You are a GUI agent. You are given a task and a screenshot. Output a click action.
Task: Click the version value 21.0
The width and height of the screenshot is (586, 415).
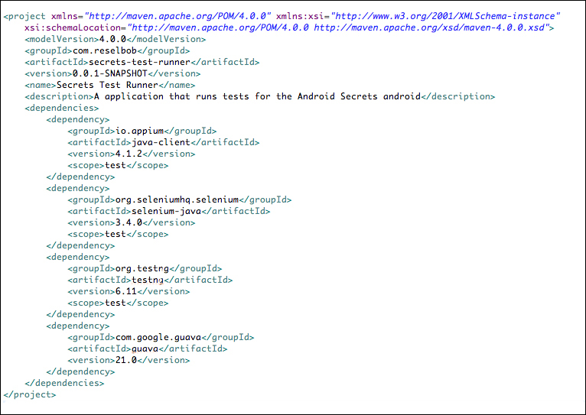point(126,360)
